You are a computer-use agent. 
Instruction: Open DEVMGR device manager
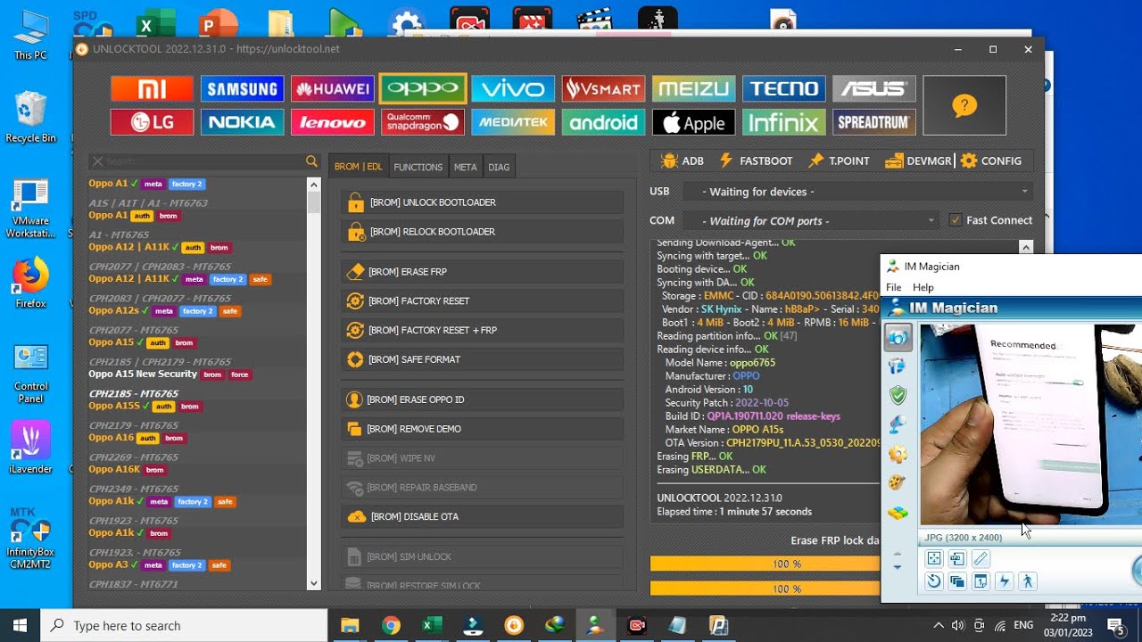tap(918, 160)
